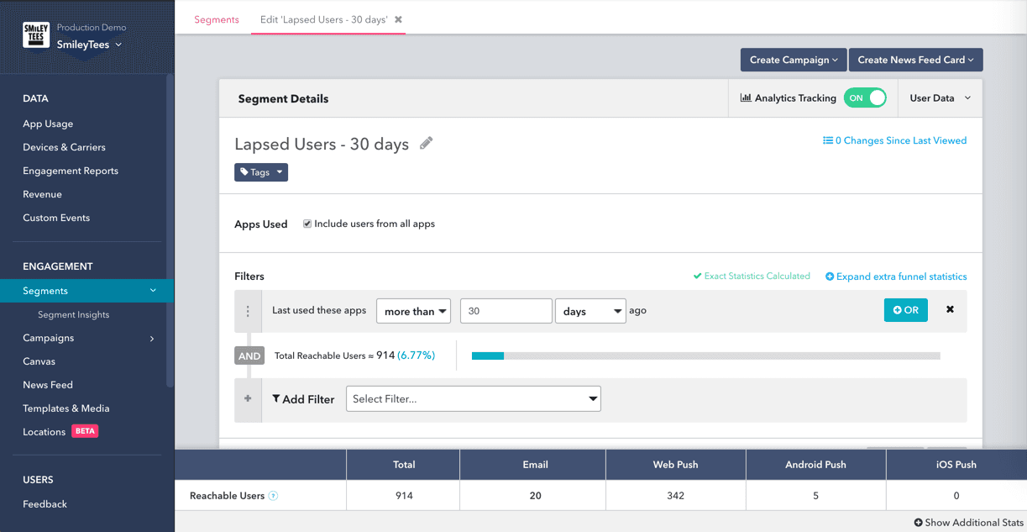Click the OR button on filter
The width and height of the screenshot is (1027, 532).
click(x=905, y=310)
